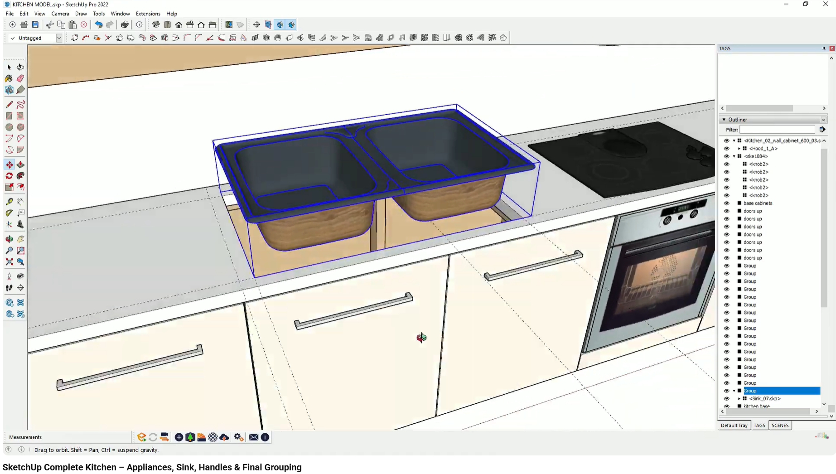Choose the Rectangle tool

point(9,116)
